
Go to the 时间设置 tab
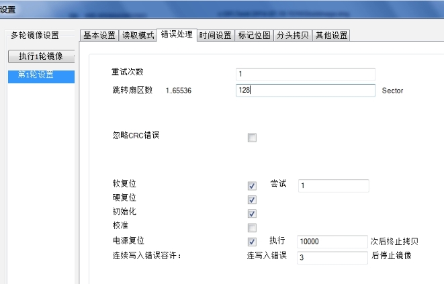215,36
